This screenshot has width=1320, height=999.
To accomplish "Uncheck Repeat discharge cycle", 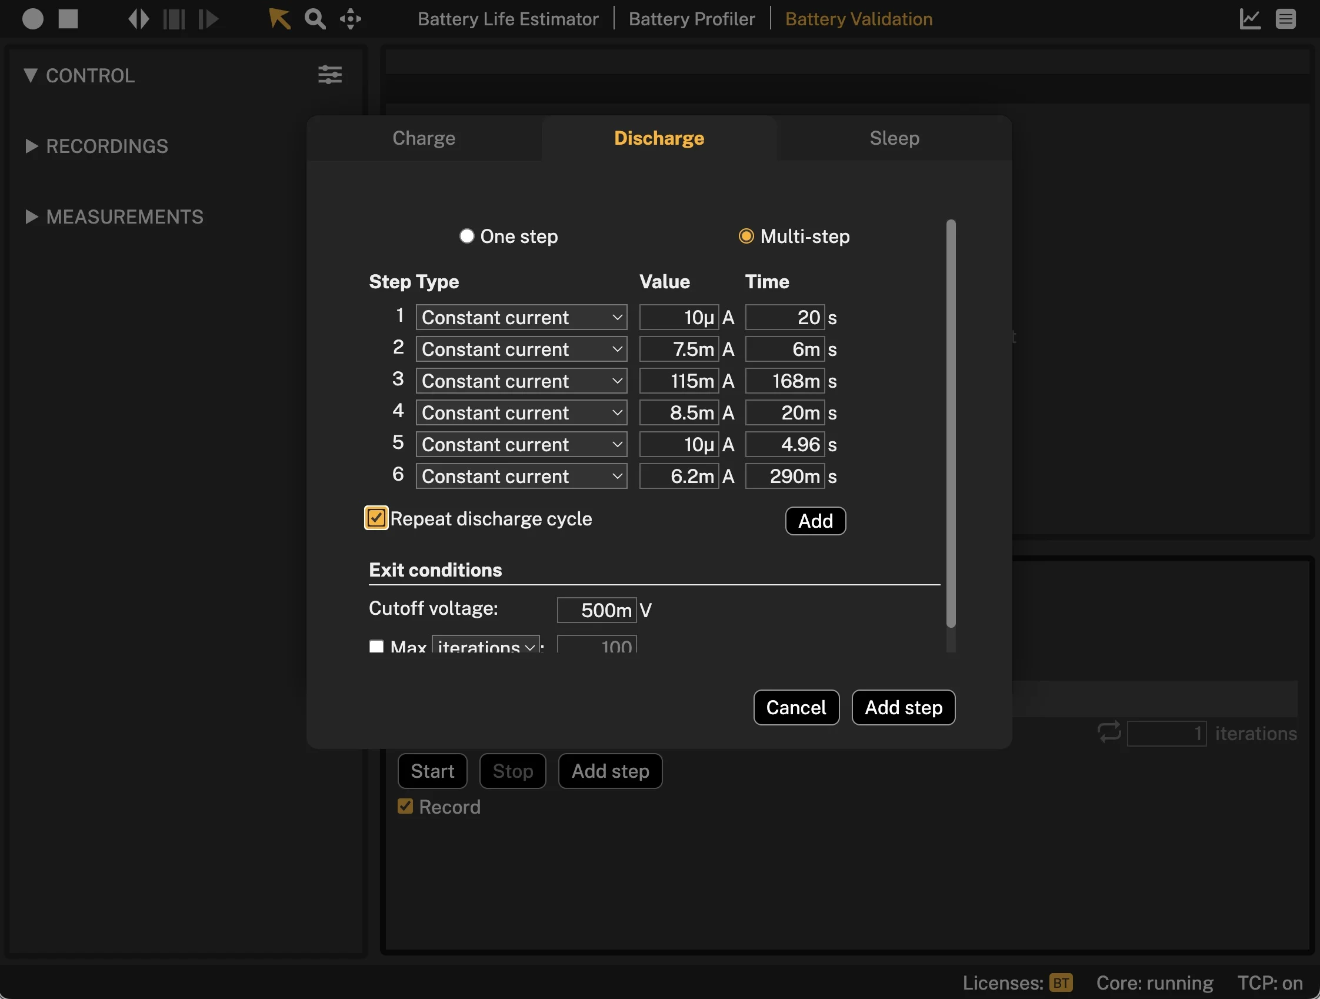I will pyautogui.click(x=376, y=518).
